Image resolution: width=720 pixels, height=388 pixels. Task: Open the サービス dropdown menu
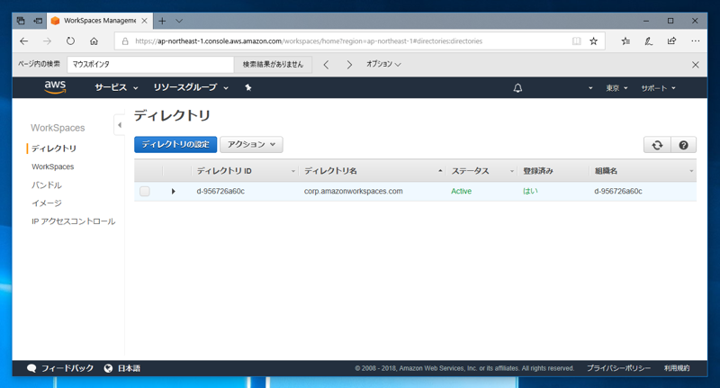pyautogui.click(x=116, y=87)
